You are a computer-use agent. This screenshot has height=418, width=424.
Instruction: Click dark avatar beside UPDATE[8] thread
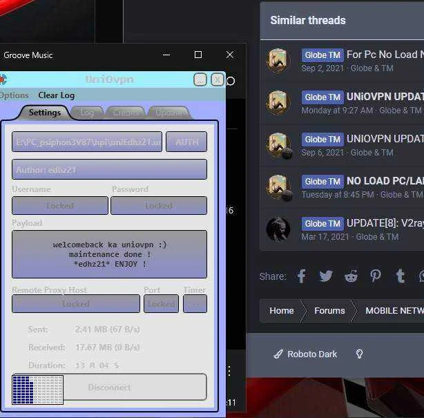click(x=278, y=229)
